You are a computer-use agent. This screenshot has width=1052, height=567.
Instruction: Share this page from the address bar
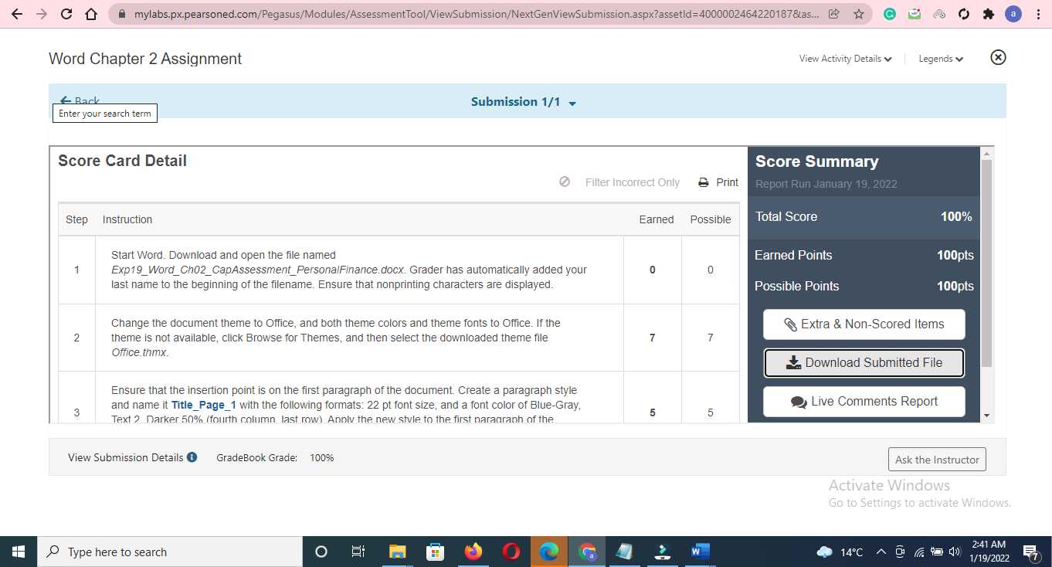pos(833,14)
